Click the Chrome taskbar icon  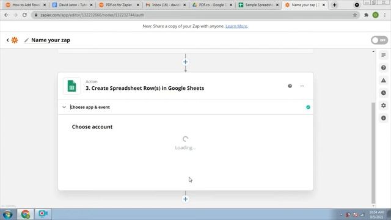pos(26,215)
